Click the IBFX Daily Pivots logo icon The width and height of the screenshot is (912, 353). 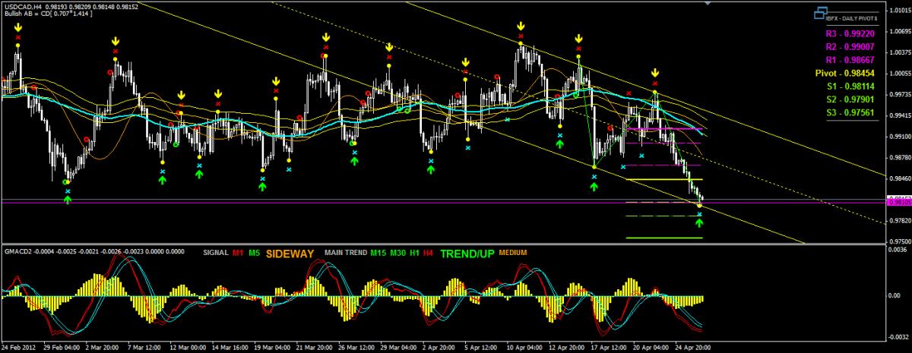point(819,13)
